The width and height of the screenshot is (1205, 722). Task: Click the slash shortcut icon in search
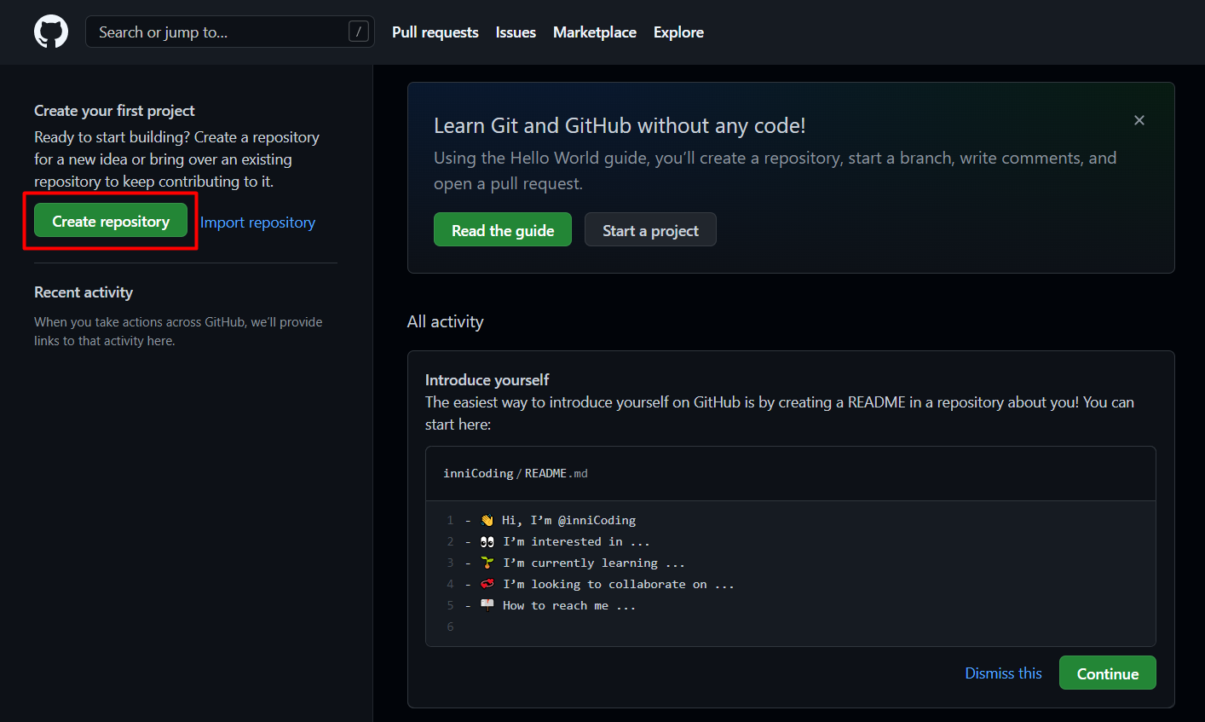click(359, 32)
